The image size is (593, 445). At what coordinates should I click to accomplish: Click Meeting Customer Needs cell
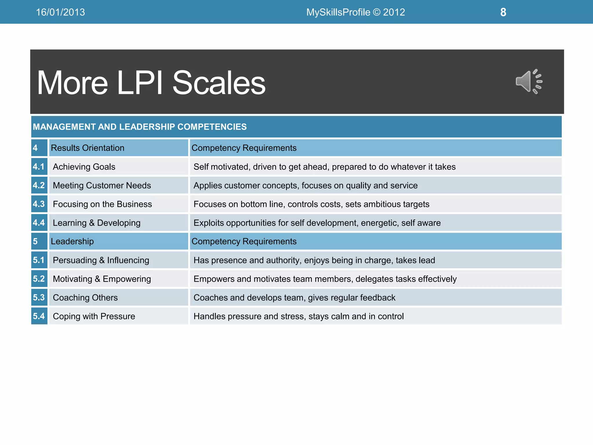coord(102,185)
